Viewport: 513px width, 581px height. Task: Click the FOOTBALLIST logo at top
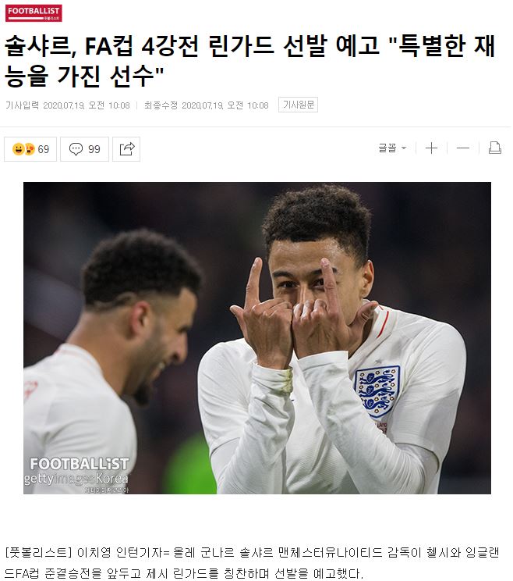pyautogui.click(x=34, y=13)
